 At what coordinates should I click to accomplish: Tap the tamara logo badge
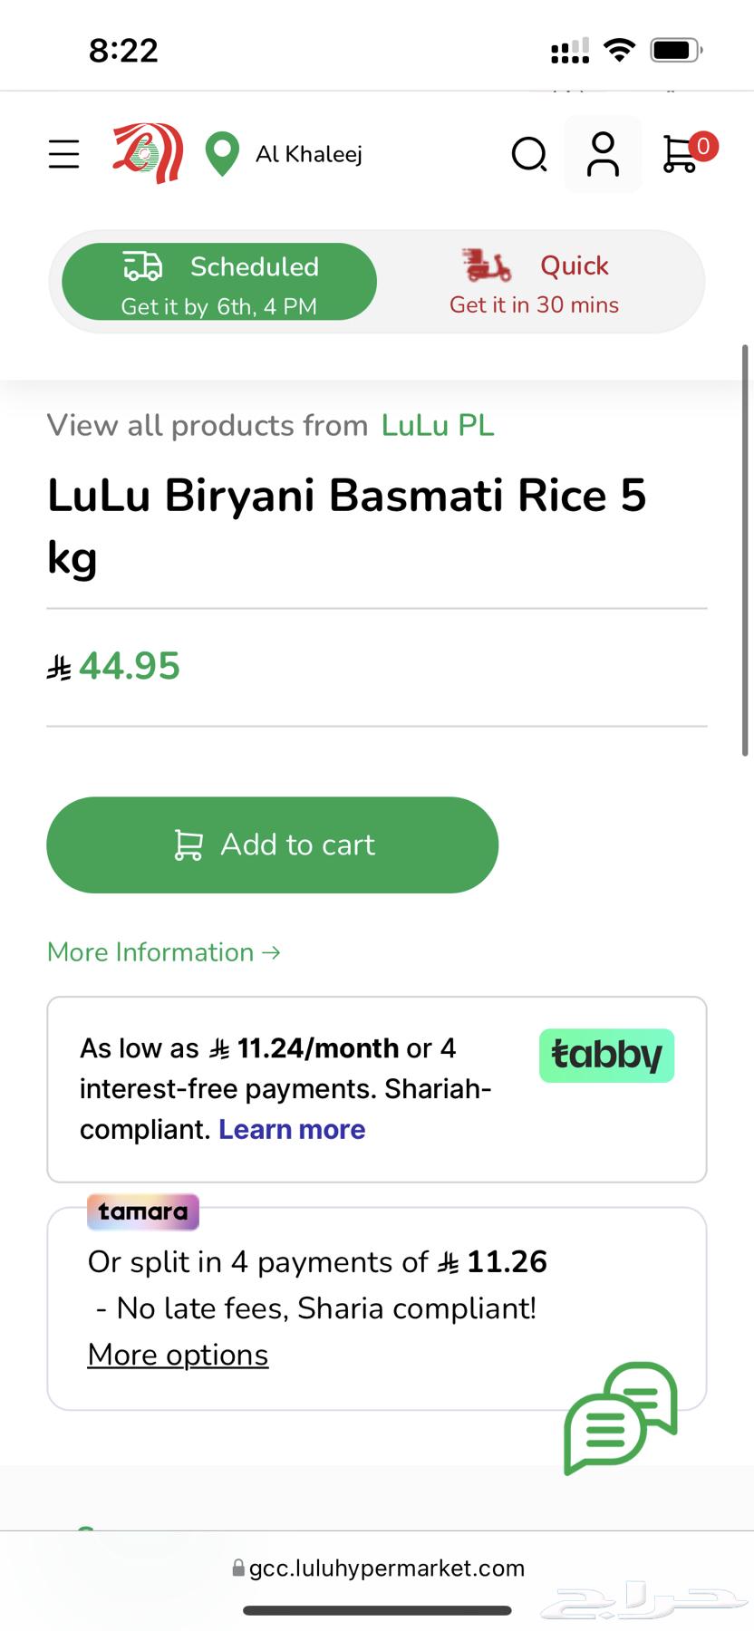[143, 1211]
